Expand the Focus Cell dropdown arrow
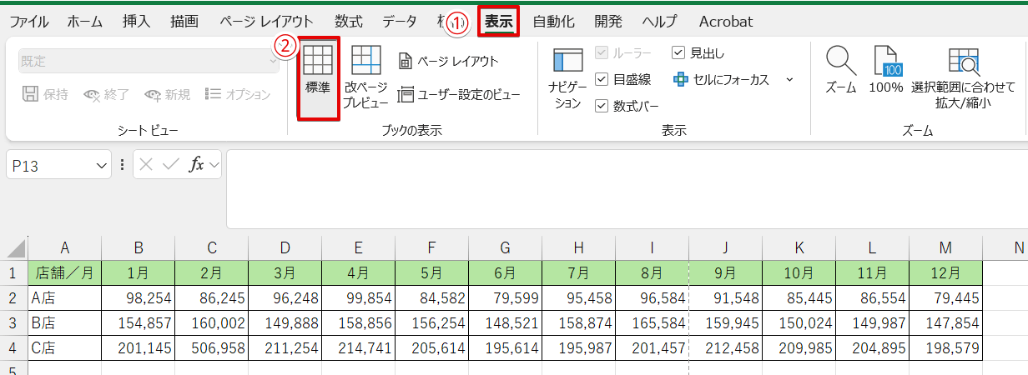This screenshot has height=375, width=1028. 789,80
